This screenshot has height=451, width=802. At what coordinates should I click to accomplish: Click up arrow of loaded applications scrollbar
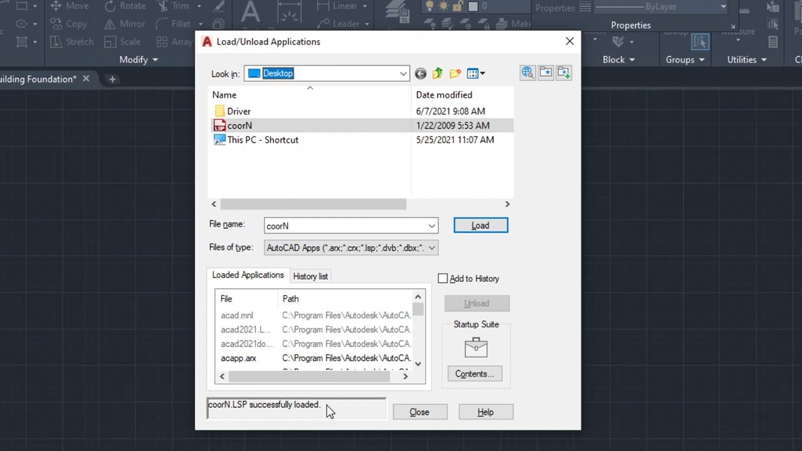coord(418,297)
